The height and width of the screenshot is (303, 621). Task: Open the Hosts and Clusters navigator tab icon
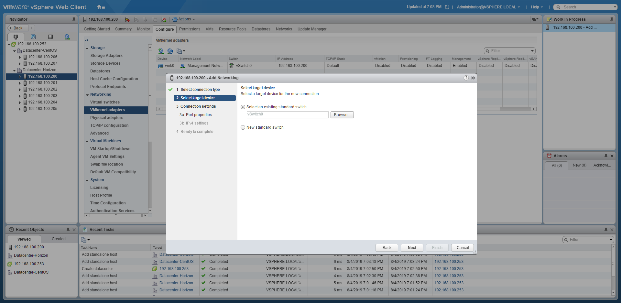[16, 37]
